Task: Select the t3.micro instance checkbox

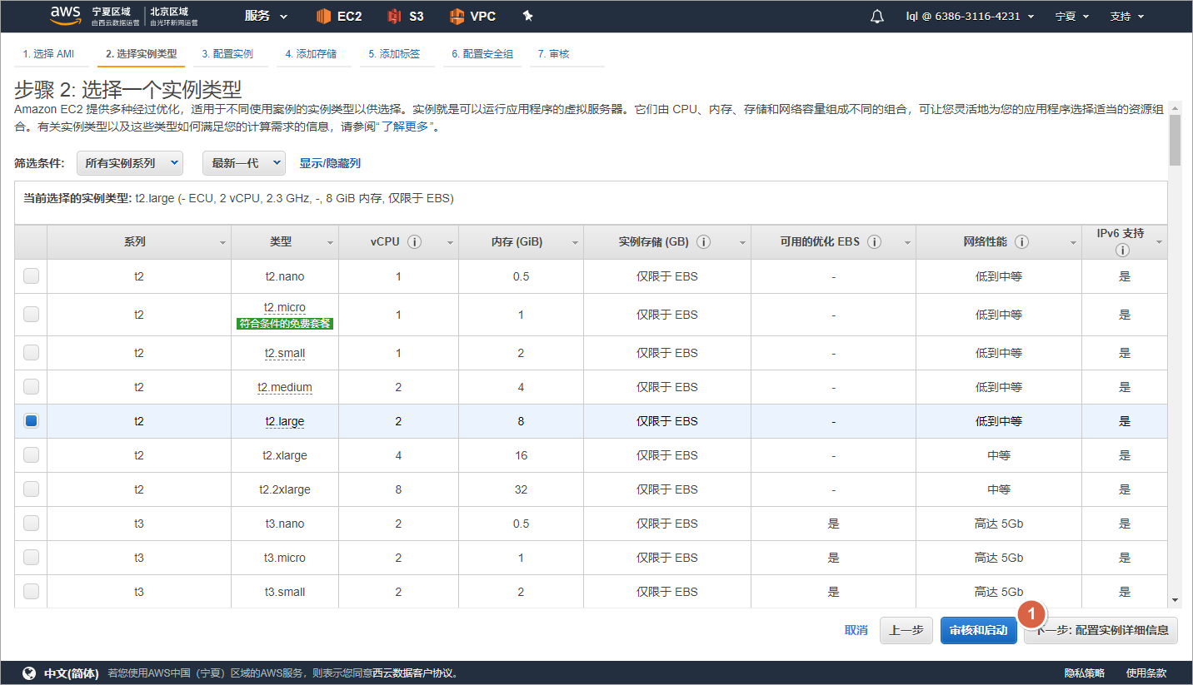Action: point(31,558)
